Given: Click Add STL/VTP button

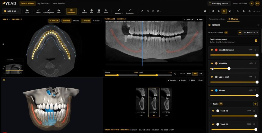Looking at the screenshot, I should (x=251, y=32).
